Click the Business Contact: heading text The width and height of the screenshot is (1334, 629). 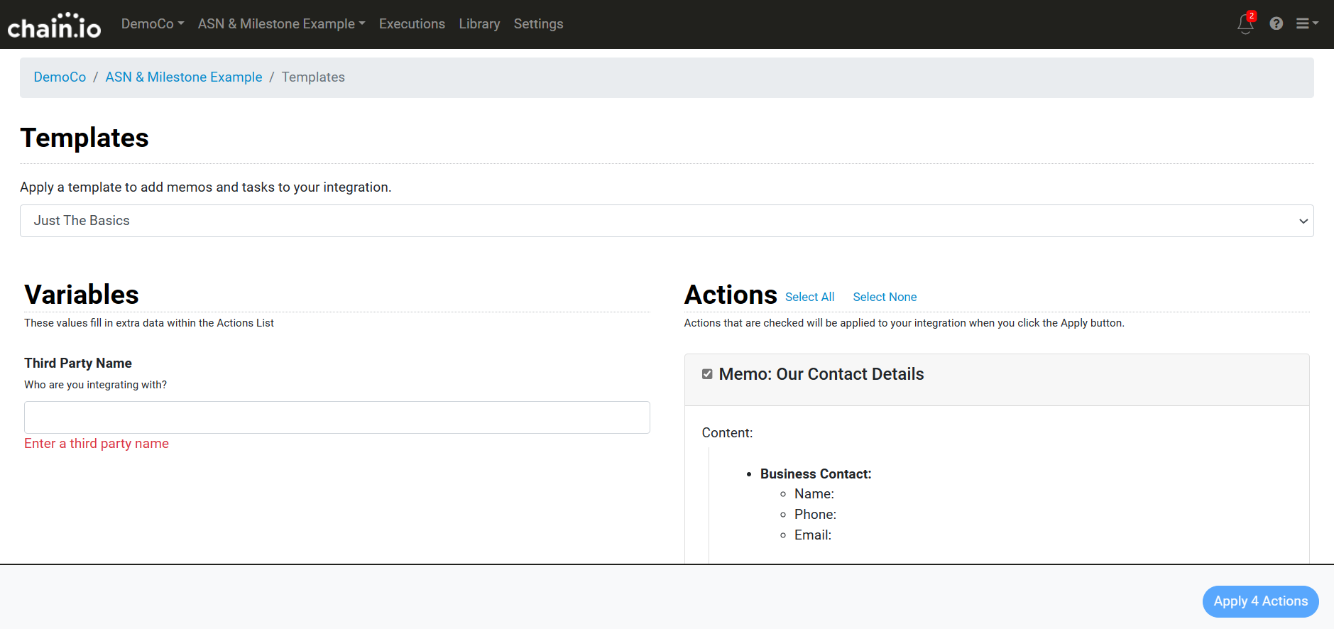click(x=816, y=474)
